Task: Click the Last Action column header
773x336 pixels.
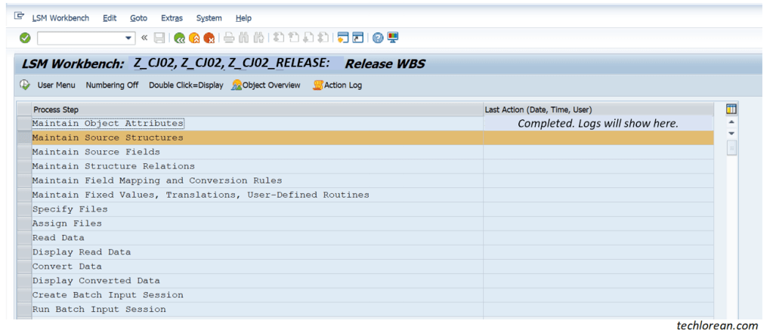Action: (x=598, y=109)
